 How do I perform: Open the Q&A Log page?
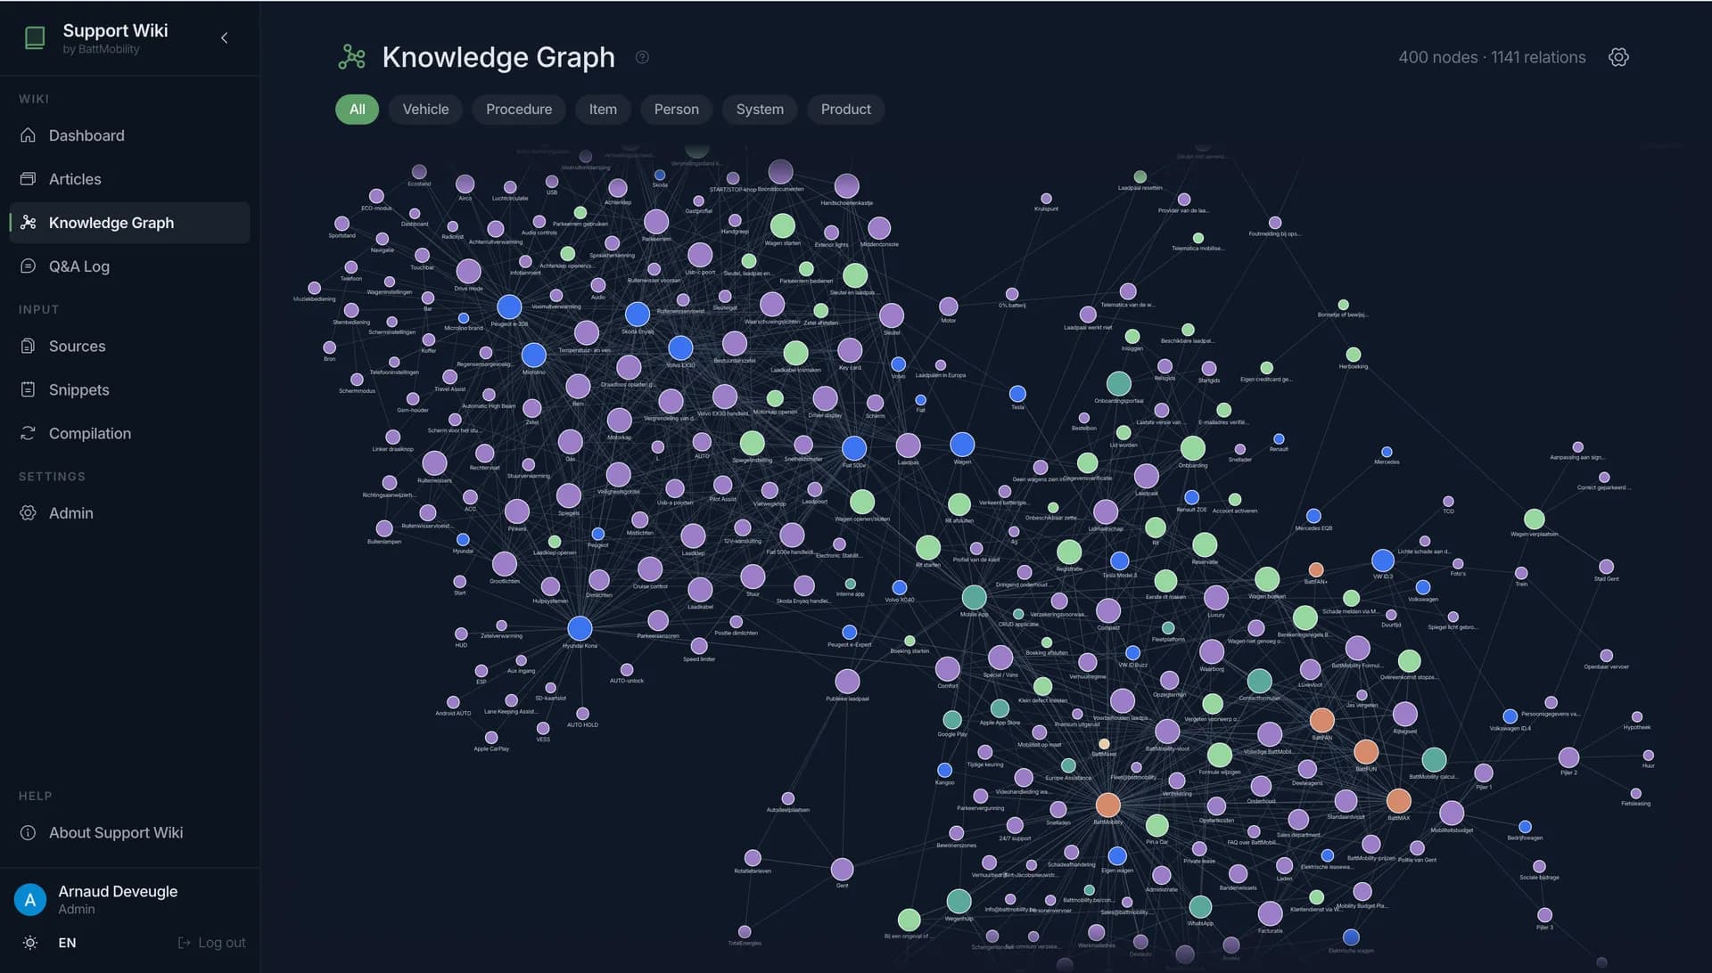(130, 266)
